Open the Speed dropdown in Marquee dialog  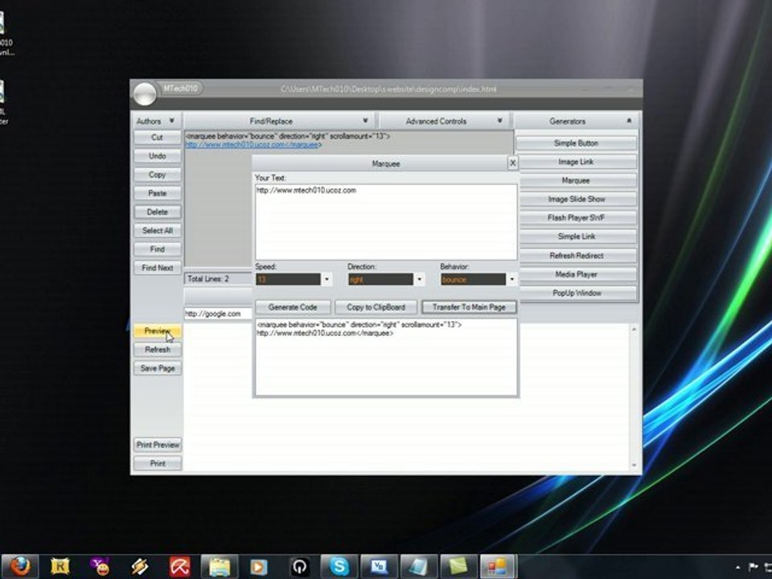tap(326, 280)
